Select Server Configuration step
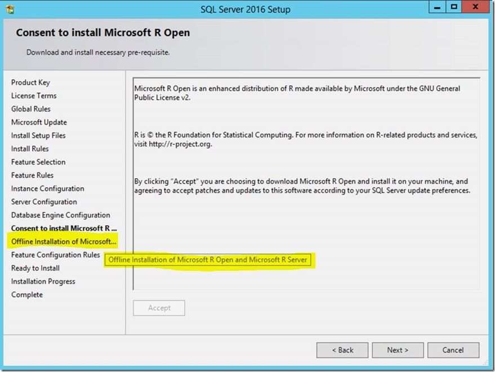 click(x=44, y=202)
